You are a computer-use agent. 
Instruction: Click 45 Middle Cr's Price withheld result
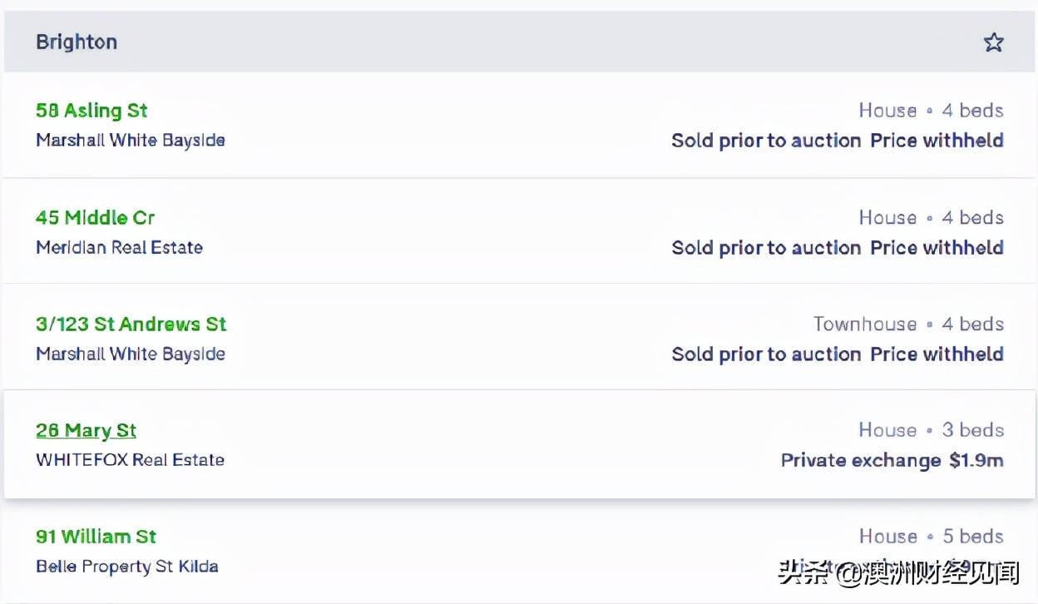(937, 248)
